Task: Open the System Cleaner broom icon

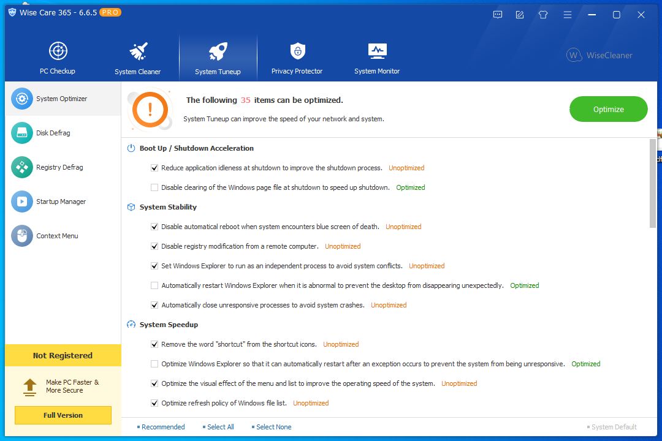Action: point(138,51)
